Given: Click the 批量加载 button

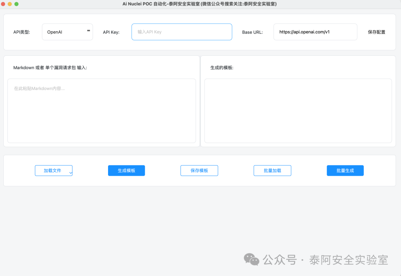Looking at the screenshot, I should pos(273,171).
